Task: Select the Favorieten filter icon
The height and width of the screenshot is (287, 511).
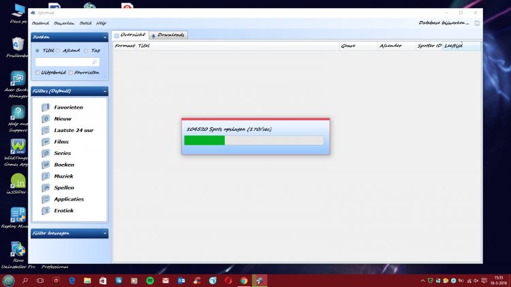Action: 46,107
